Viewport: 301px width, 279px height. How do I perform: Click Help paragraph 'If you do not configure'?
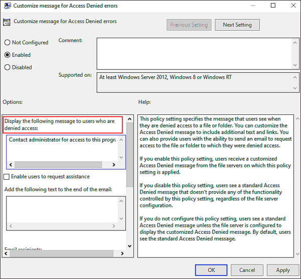(x=215, y=229)
